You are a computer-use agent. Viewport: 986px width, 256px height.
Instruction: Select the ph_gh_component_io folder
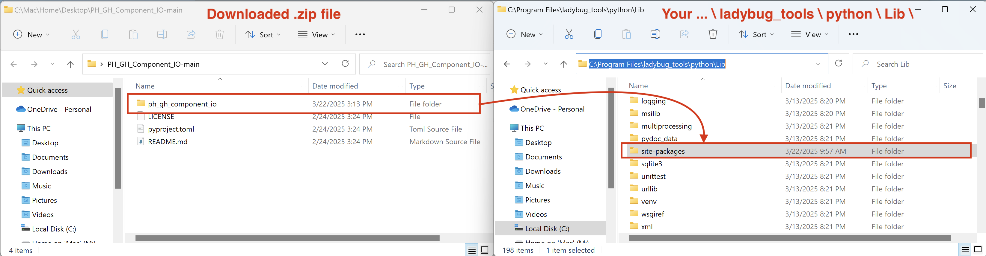click(x=182, y=104)
